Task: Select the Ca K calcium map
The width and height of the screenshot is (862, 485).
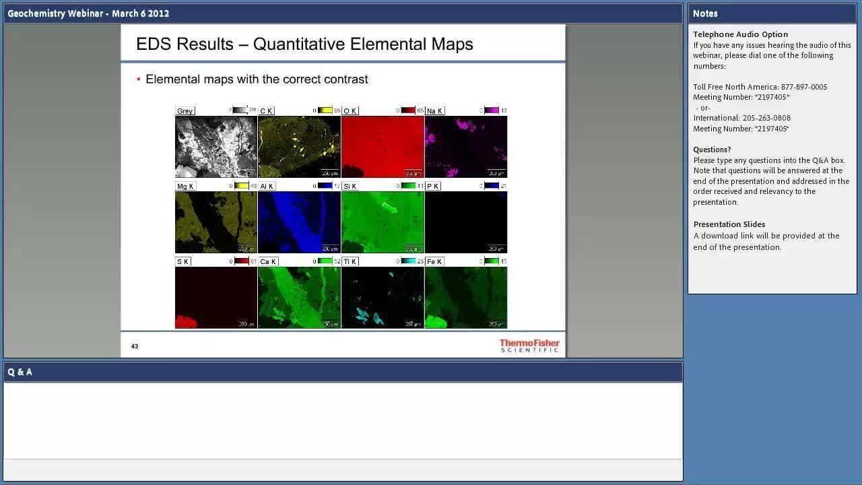Action: [x=299, y=298]
